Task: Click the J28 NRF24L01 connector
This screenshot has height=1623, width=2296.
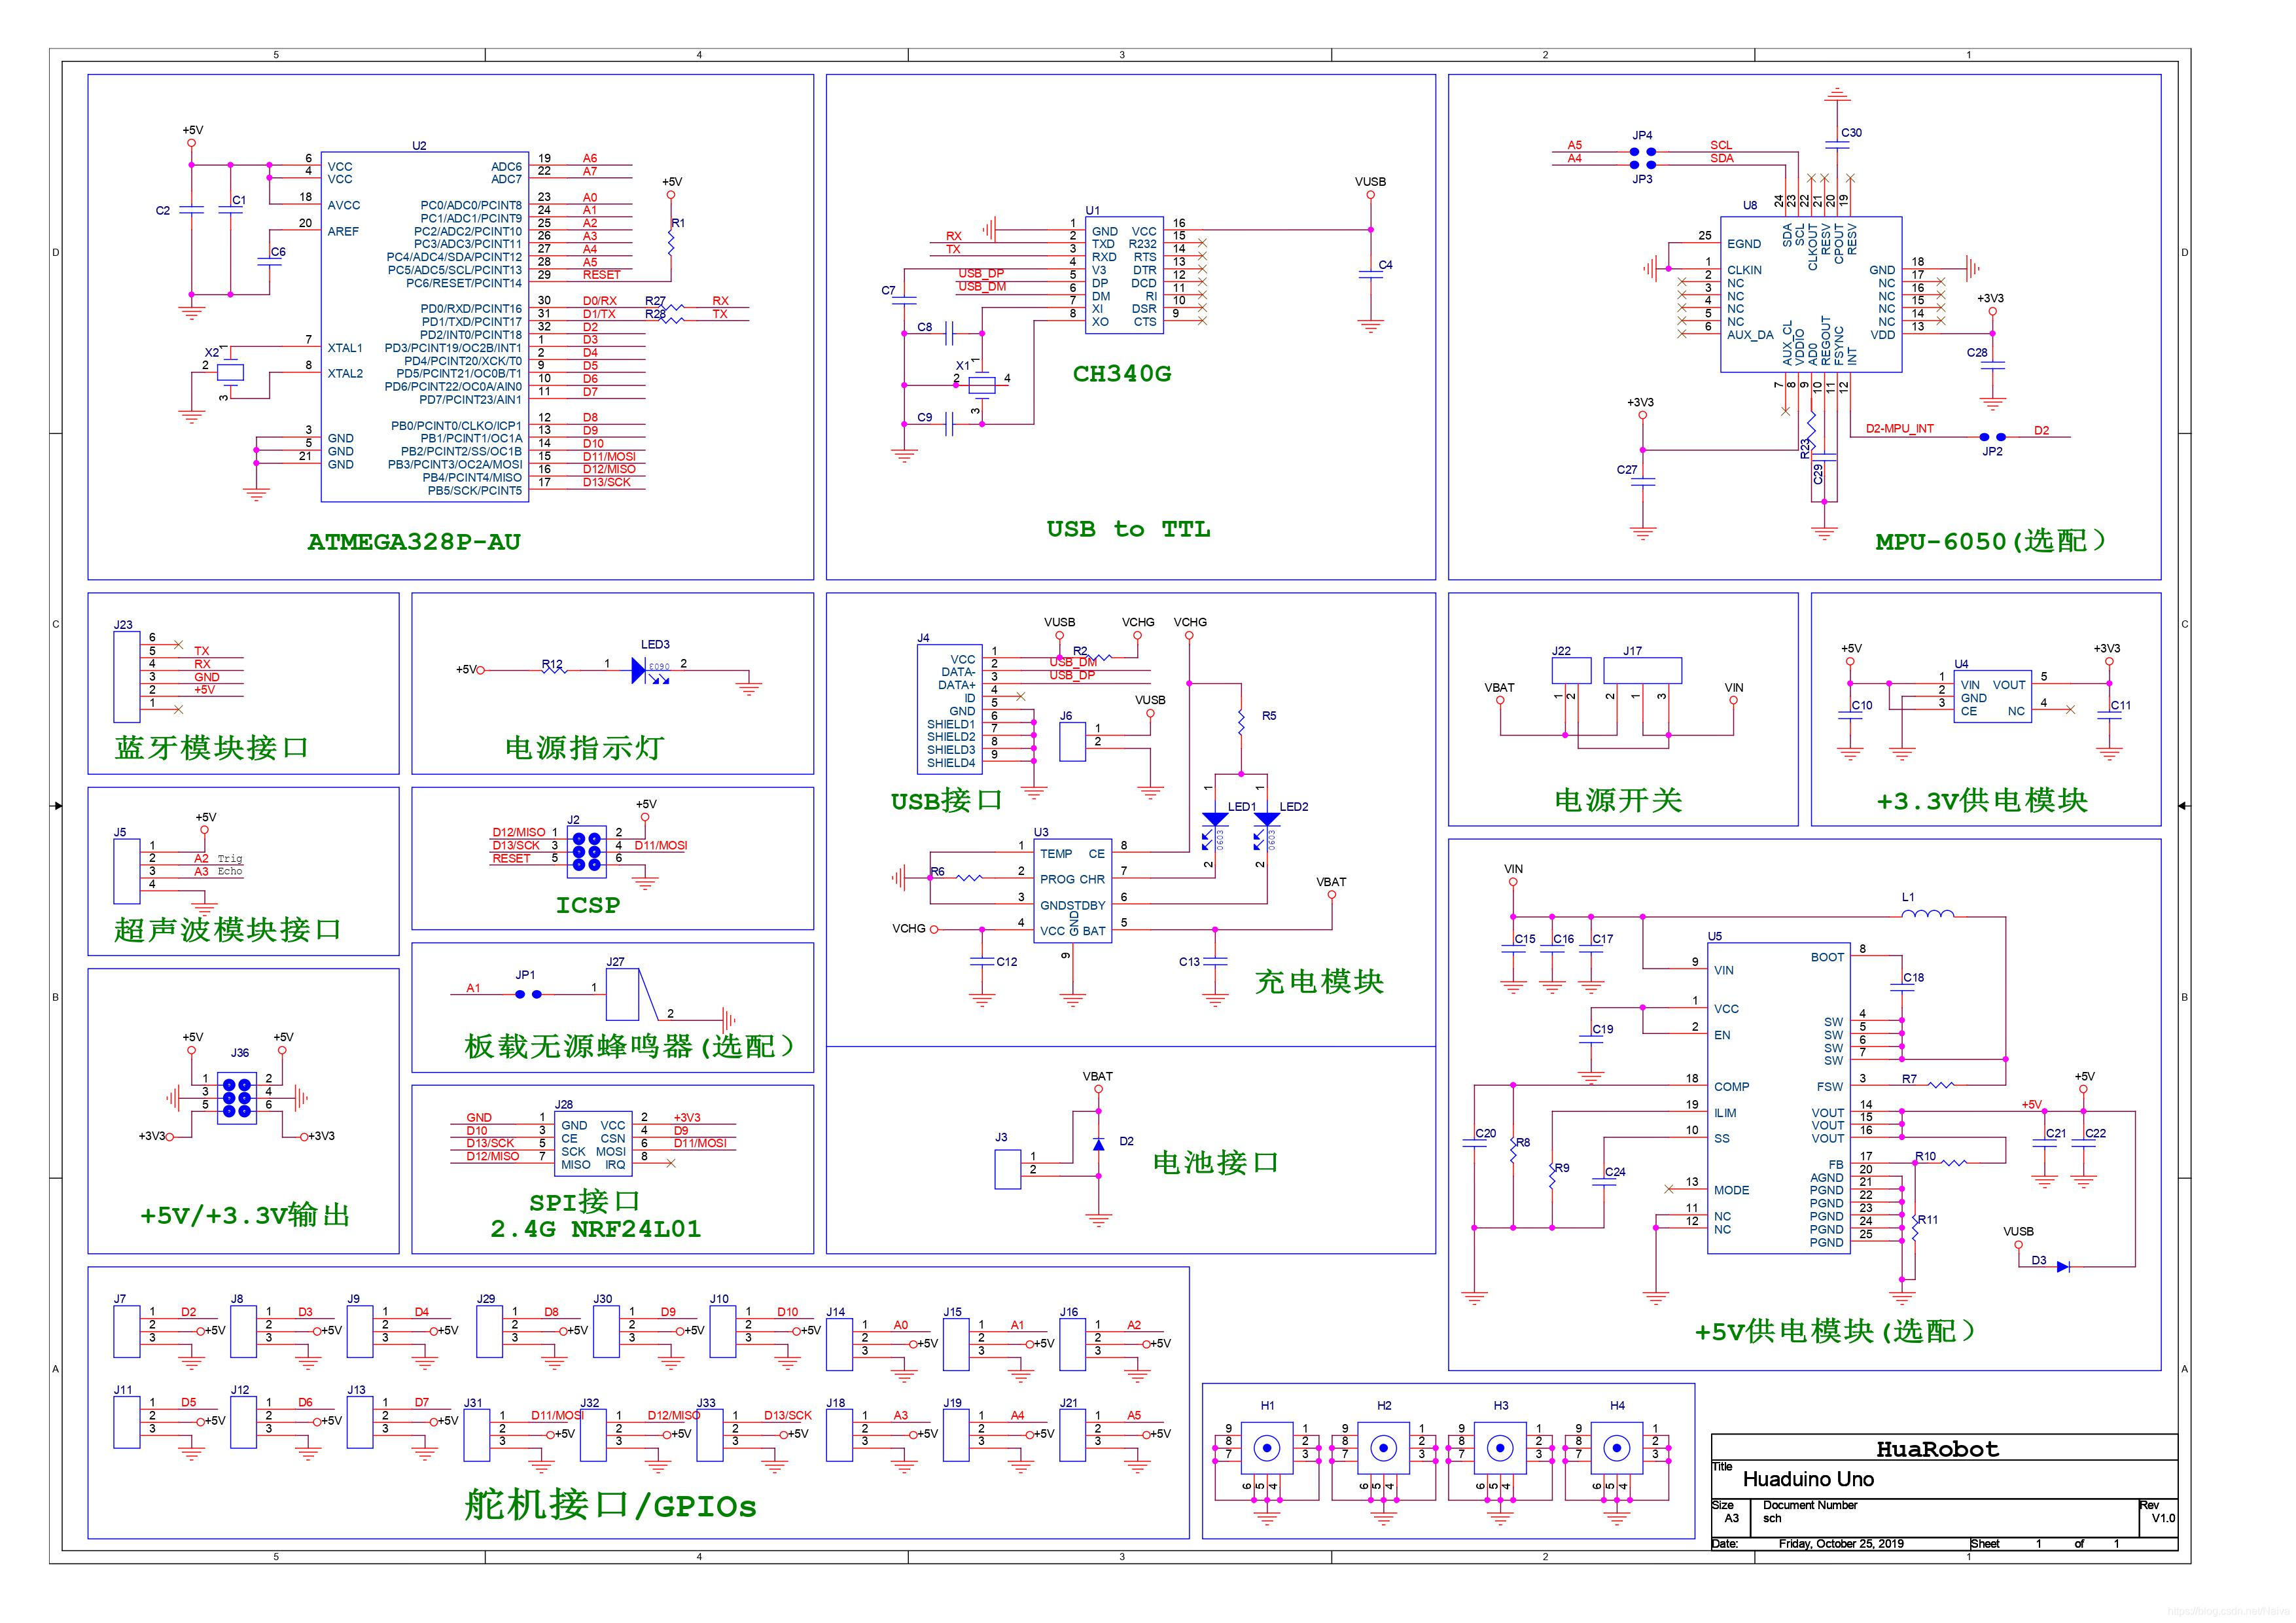Action: coord(593,1144)
